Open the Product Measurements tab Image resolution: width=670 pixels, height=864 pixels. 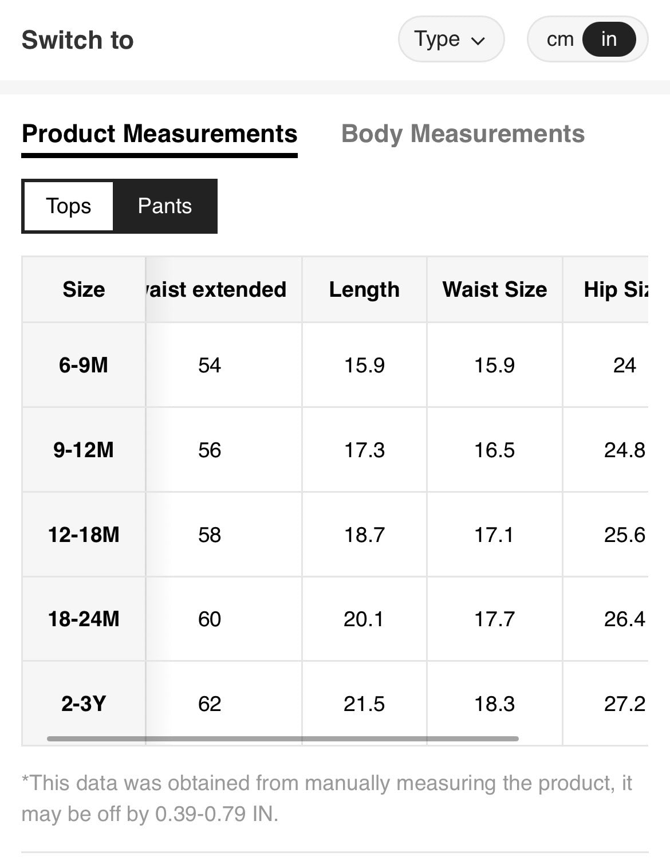pos(159,134)
